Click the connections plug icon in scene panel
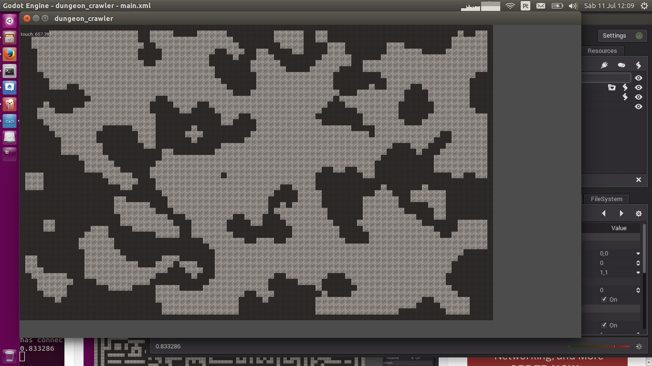This screenshot has width=652, height=366. [x=604, y=65]
